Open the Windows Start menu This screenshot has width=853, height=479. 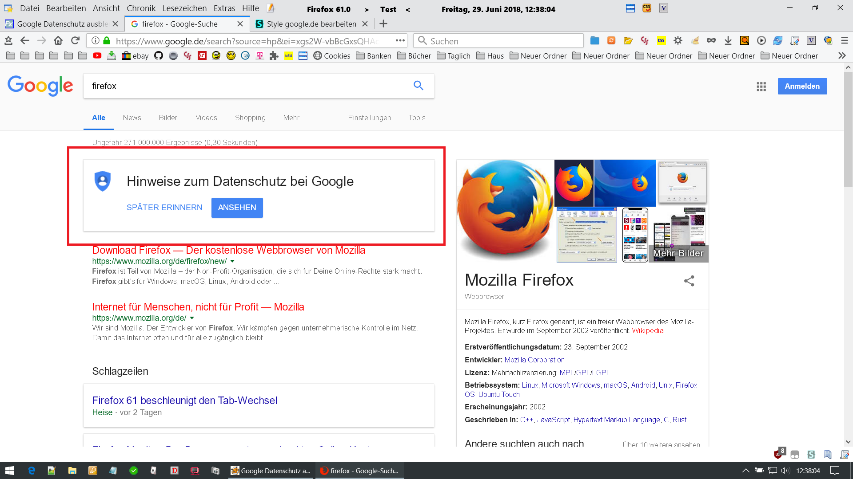(10, 471)
